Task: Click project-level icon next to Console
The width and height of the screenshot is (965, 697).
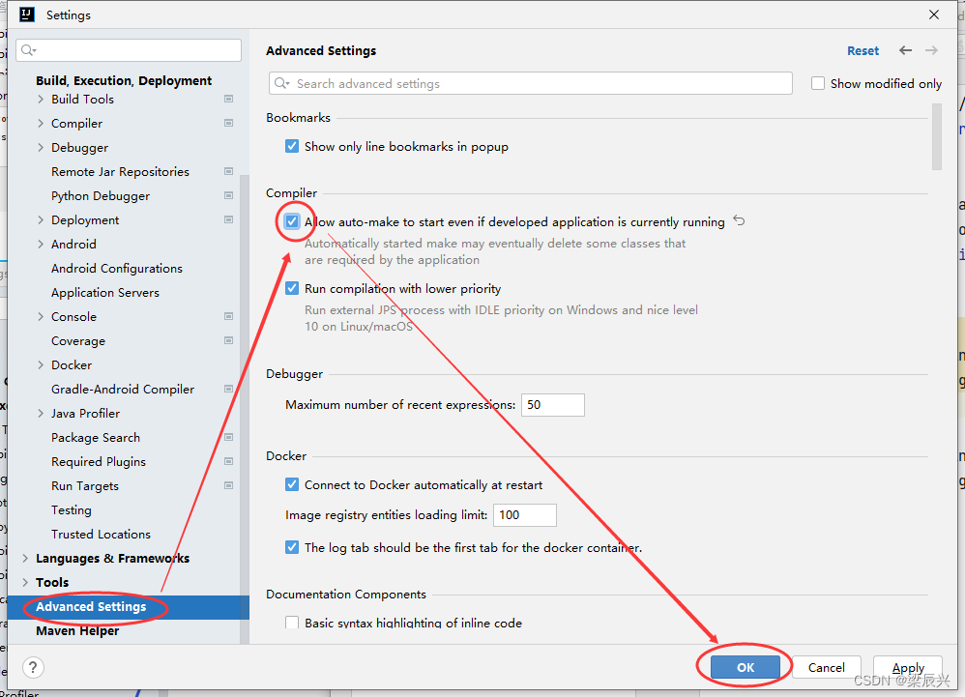Action: click(229, 316)
